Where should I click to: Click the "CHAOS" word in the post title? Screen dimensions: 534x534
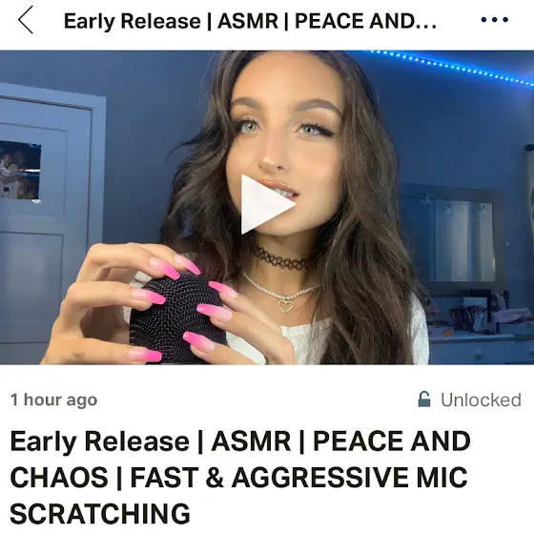coord(59,477)
